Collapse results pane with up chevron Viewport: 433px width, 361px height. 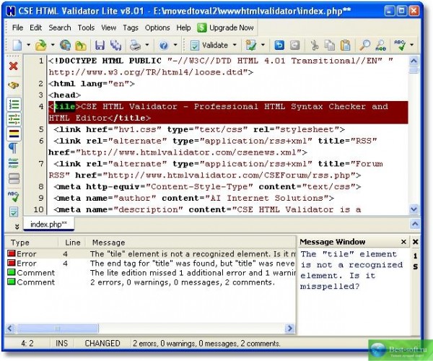tap(415, 224)
